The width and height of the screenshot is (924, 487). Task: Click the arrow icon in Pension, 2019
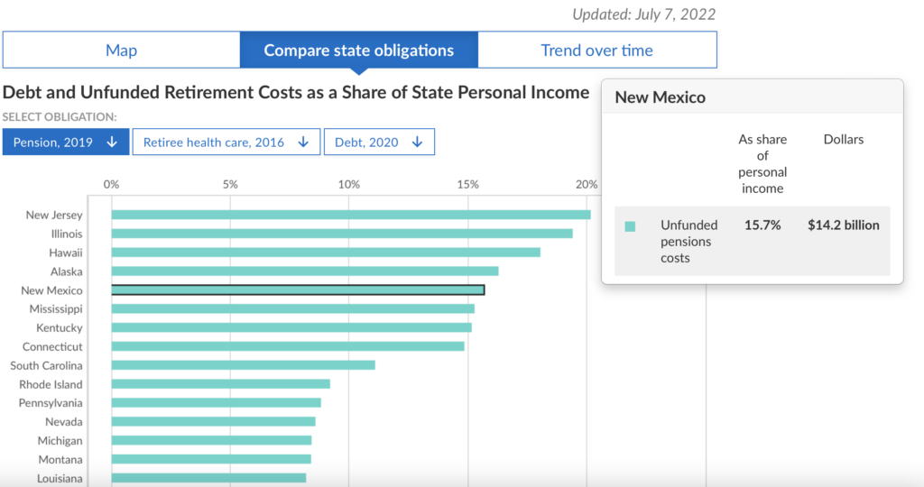(x=112, y=142)
